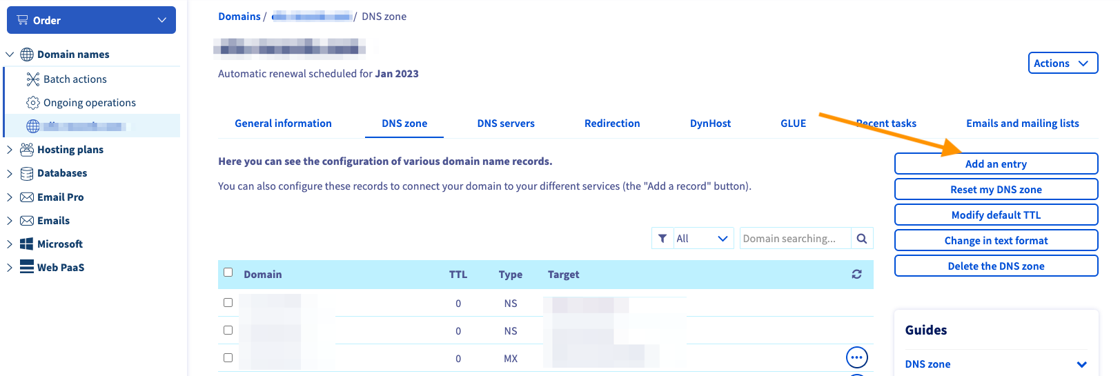Expand the Web PaaS section
Screen dimensions: 1120x376
[10, 268]
